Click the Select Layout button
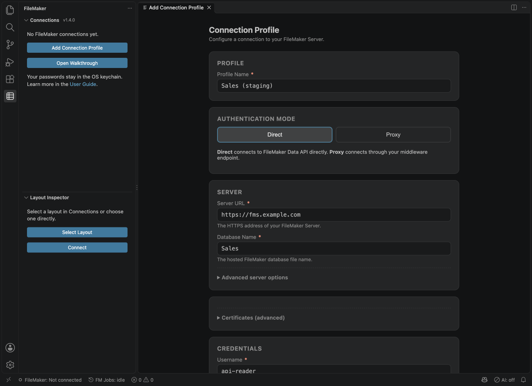 77,232
